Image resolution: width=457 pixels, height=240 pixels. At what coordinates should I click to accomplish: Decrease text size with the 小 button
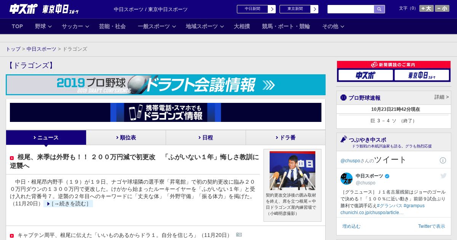tap(442, 8)
